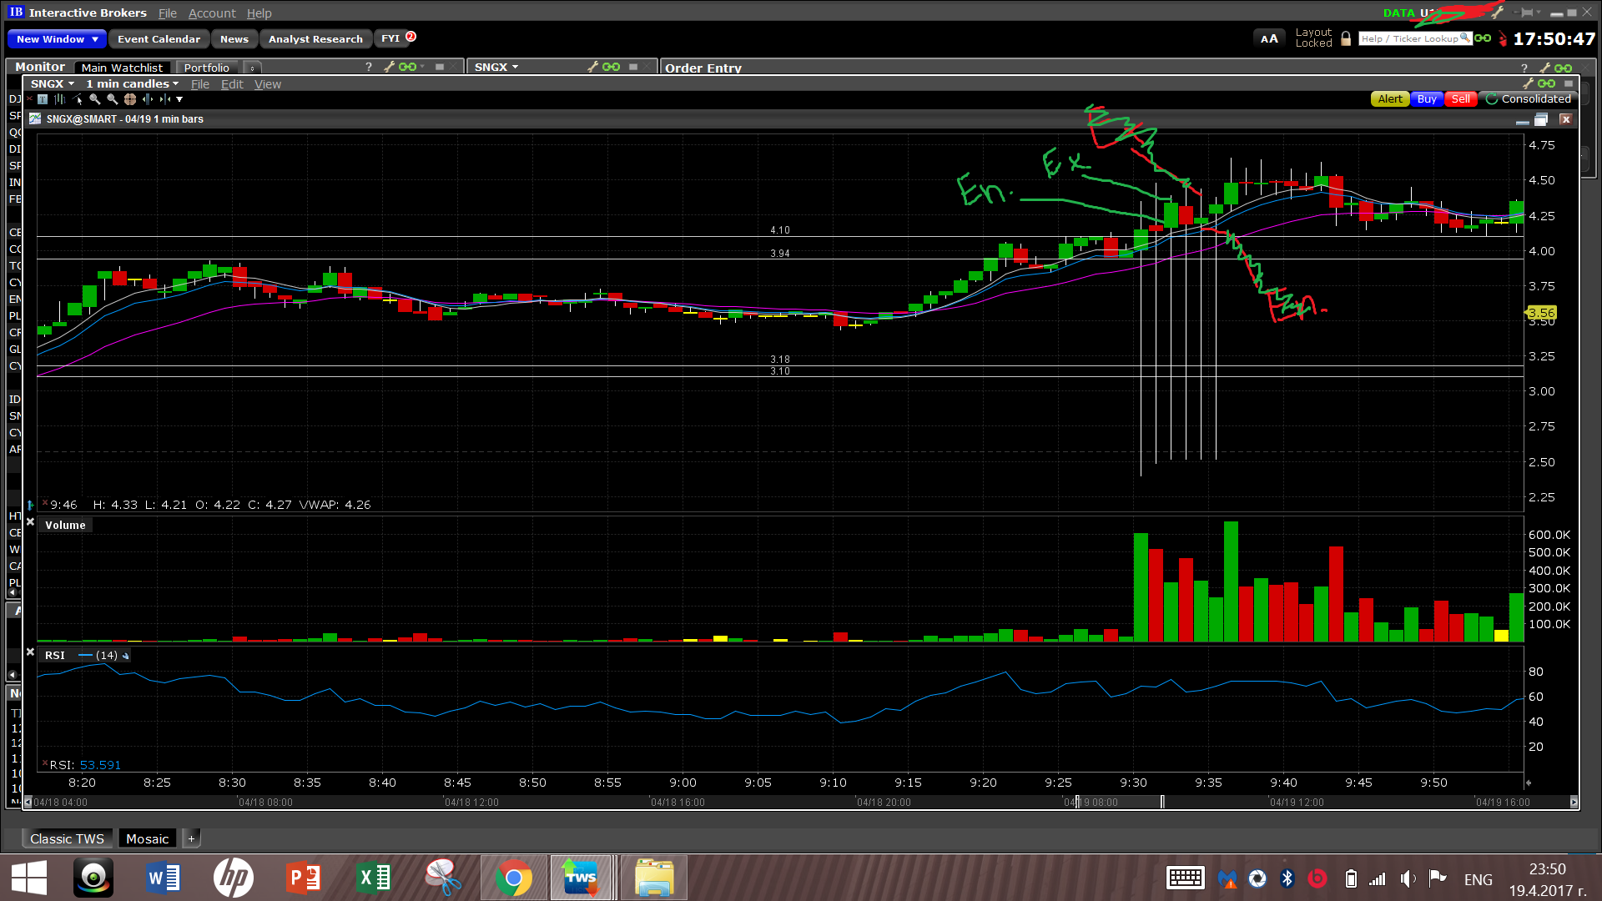The image size is (1602, 901).
Task: Click the zoom in magnifier chart tool
Action: click(94, 98)
